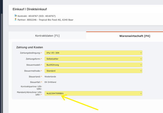Viewport: 163px width, 113px height.
Task: Click the Einkauf | Direkteinkauf heading
Action: pyautogui.click(x=30, y=9)
